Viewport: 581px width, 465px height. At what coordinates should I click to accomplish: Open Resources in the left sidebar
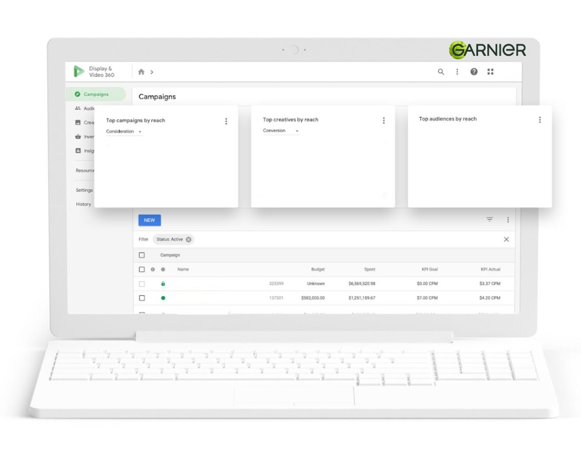click(85, 170)
